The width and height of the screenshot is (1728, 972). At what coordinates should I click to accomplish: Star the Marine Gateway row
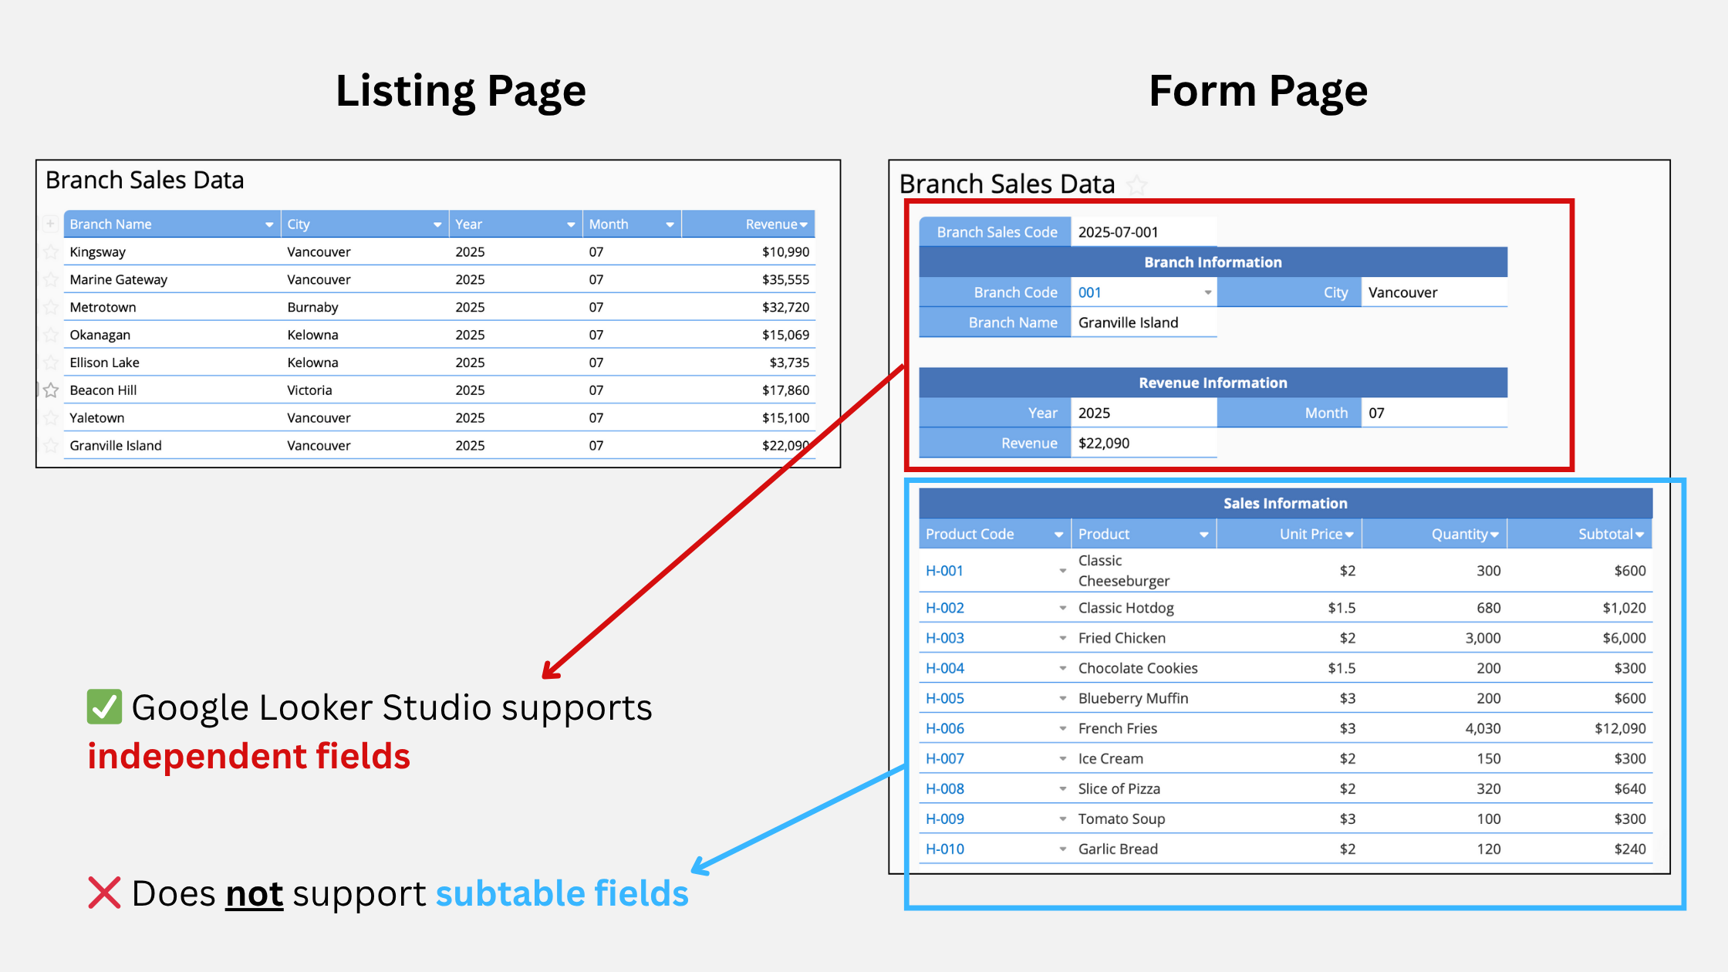coord(51,279)
